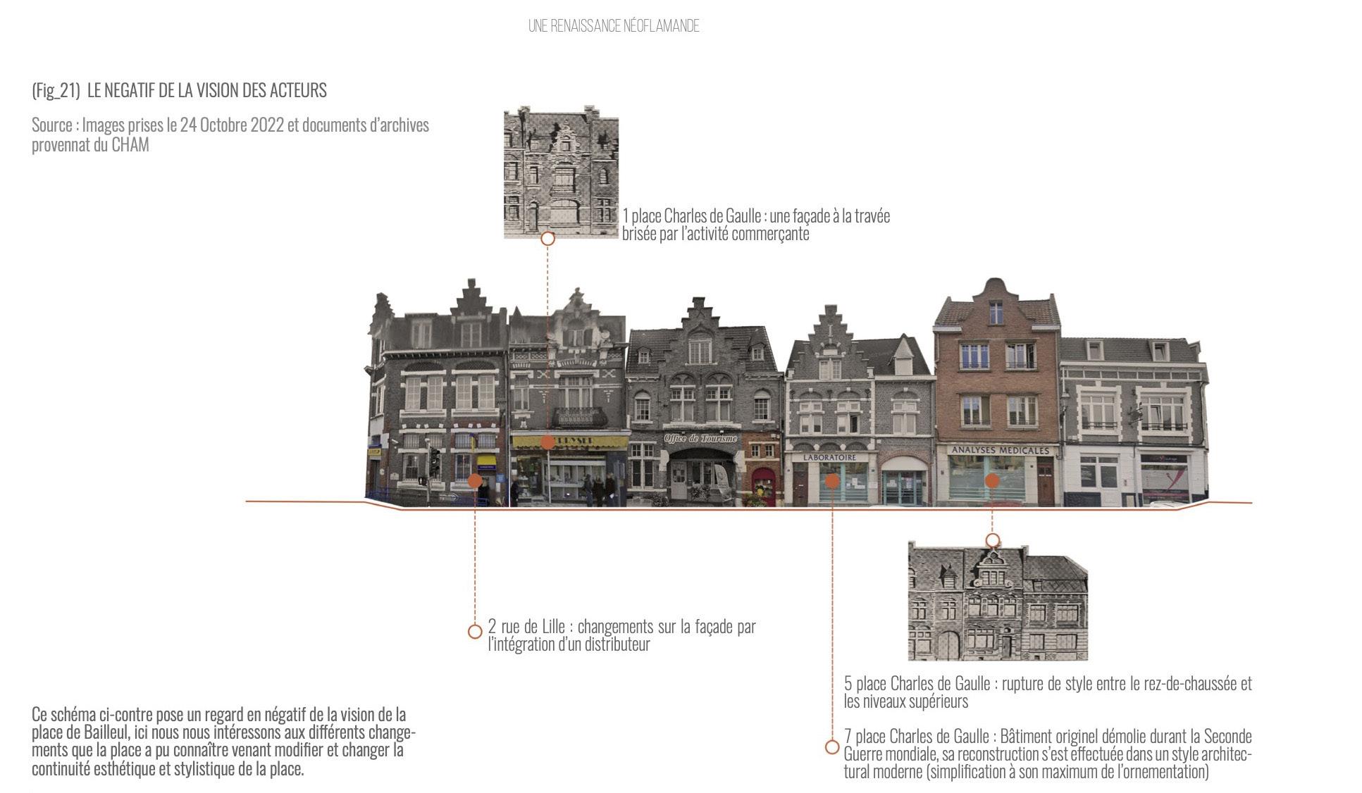Click the caption '1 place Charles de Gaulle'
This screenshot has height=793, width=1362.
click(x=756, y=225)
